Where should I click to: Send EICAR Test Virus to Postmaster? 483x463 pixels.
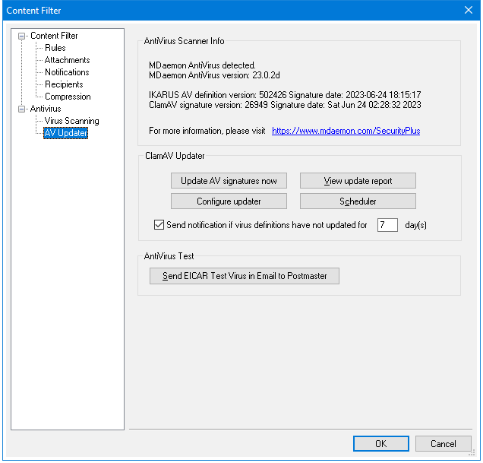[x=245, y=276]
